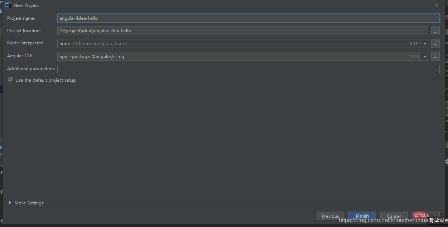Edit the Project name field
The height and width of the screenshot is (227, 448).
tap(248, 18)
